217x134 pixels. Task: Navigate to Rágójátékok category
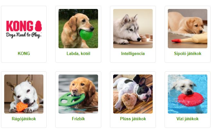pyautogui.click(x=24, y=119)
